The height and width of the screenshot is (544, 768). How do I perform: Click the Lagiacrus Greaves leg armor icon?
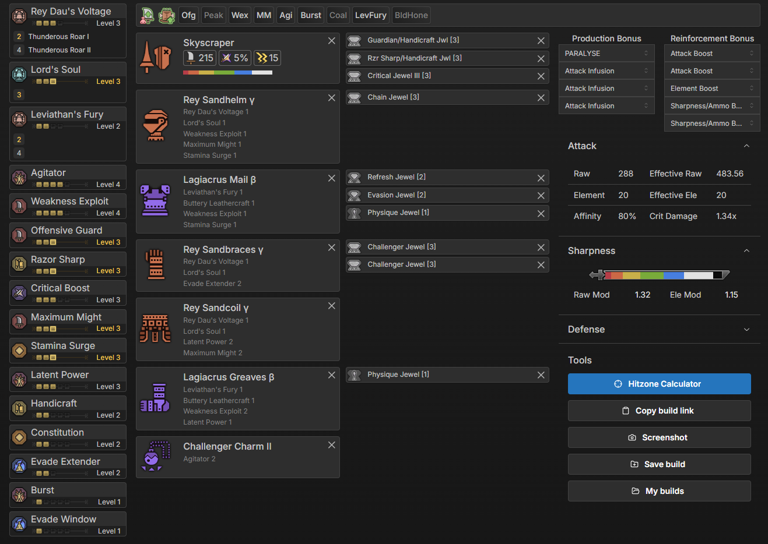point(155,398)
